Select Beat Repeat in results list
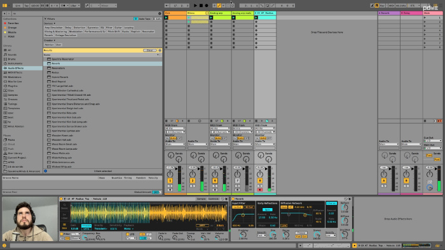The height and width of the screenshot is (250, 445). (x=58, y=82)
